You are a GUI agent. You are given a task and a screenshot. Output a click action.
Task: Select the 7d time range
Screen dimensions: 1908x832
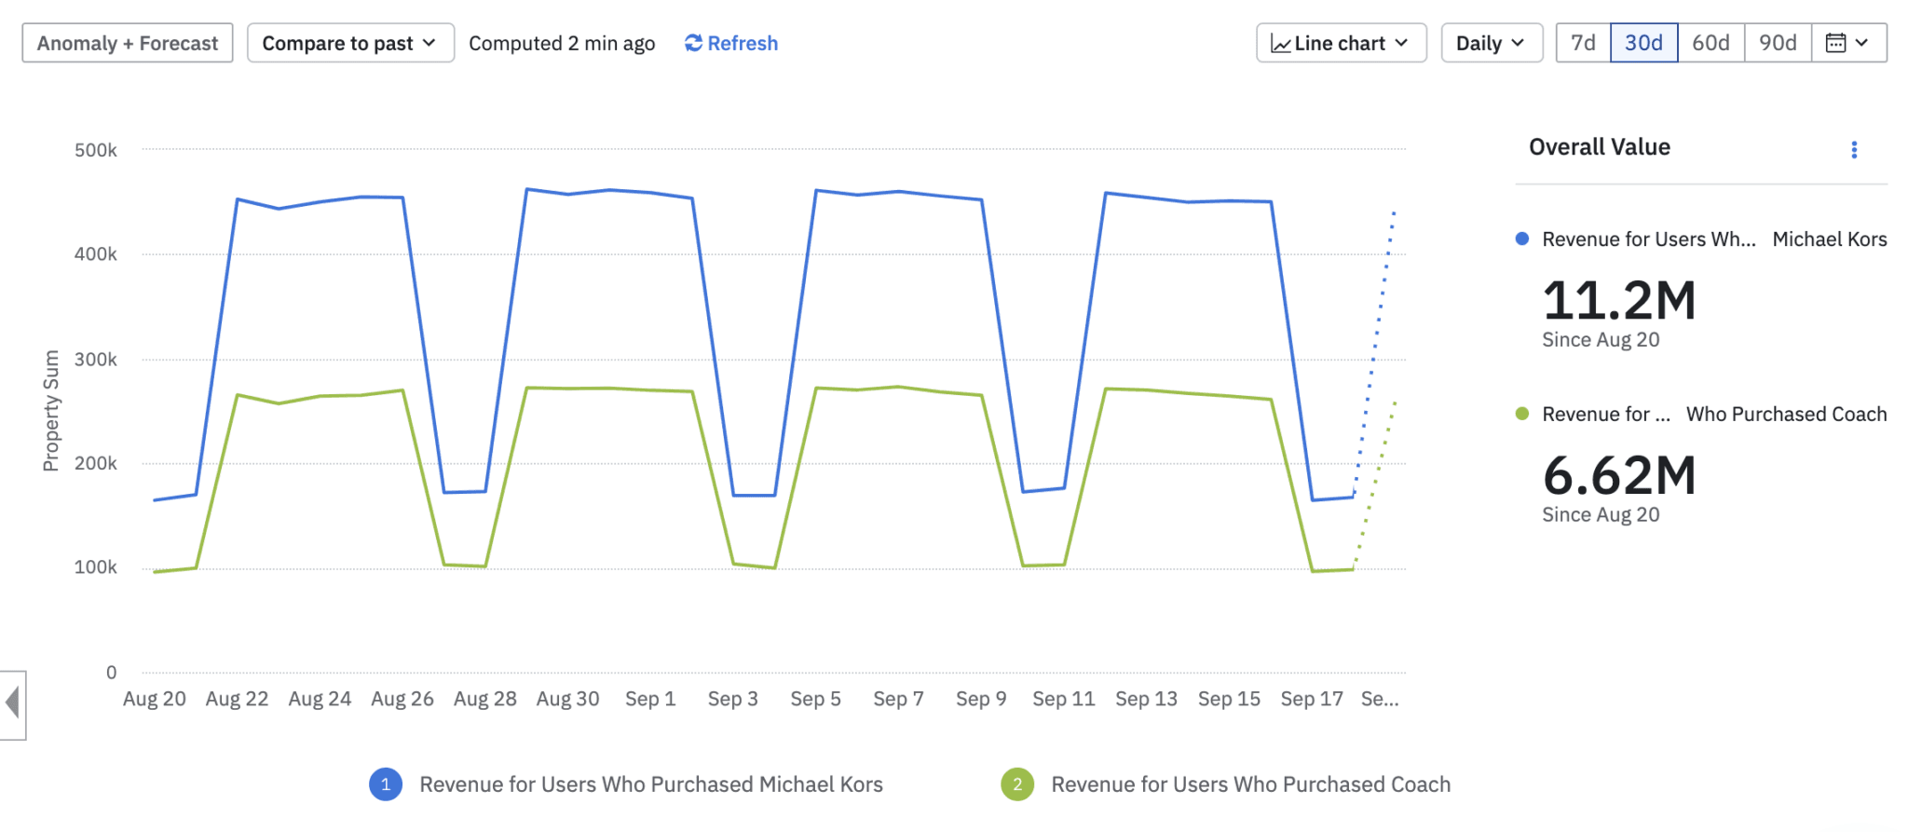[1583, 43]
